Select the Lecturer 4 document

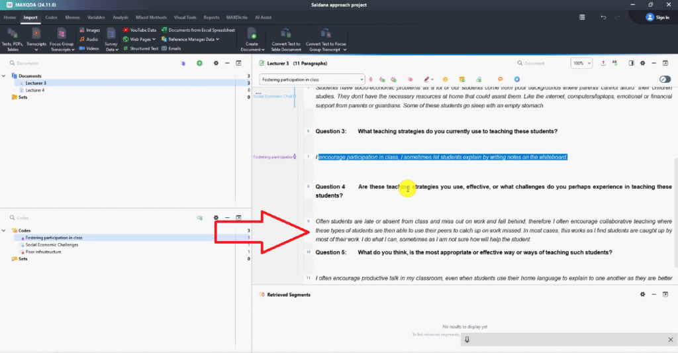[35, 90]
